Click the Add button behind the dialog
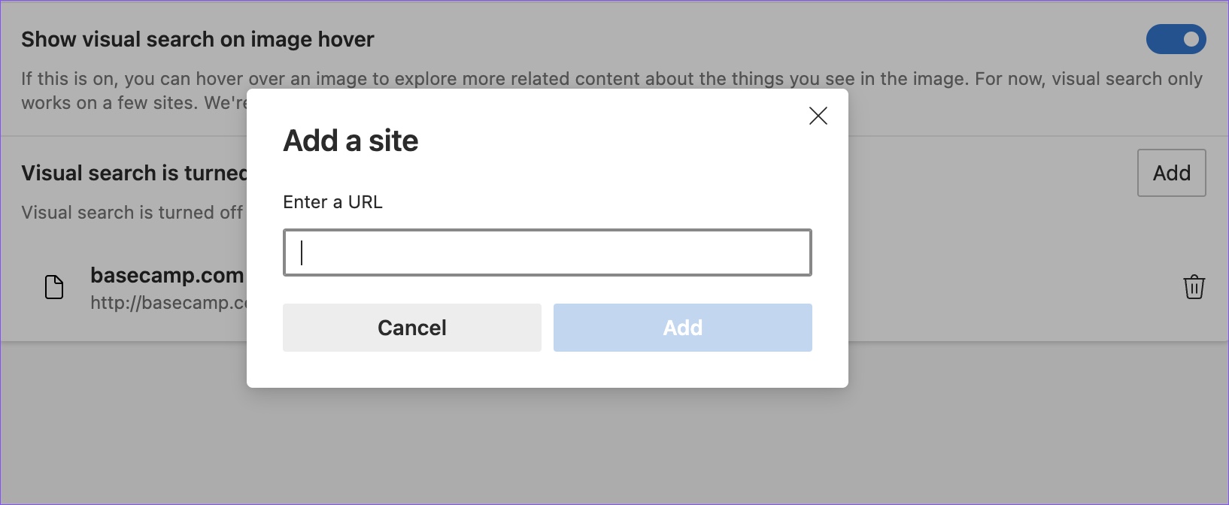 1171,173
